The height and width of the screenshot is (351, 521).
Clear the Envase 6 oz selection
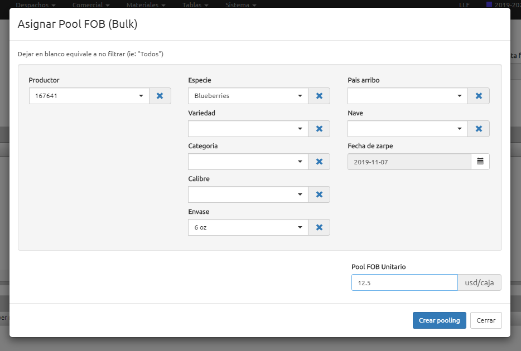pos(319,227)
